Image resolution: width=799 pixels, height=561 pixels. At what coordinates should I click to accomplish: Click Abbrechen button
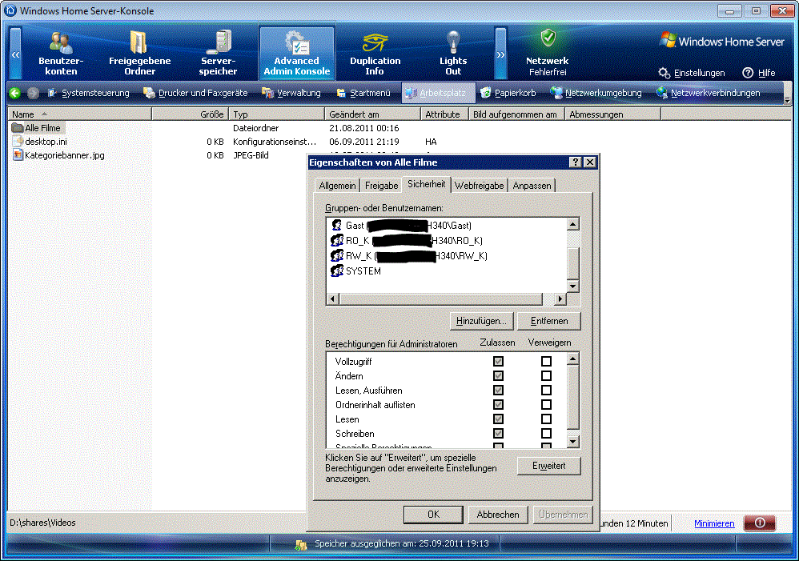pyautogui.click(x=498, y=515)
